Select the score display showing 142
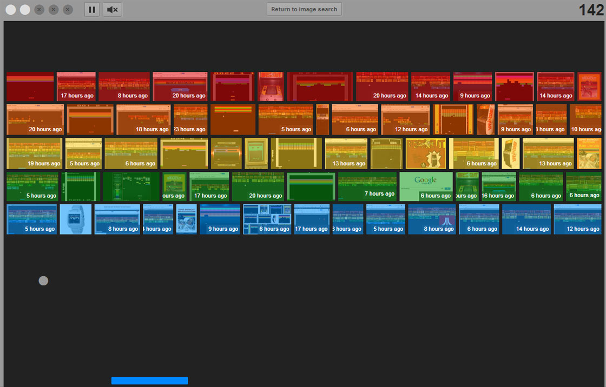The width and height of the screenshot is (606, 387). pyautogui.click(x=591, y=10)
